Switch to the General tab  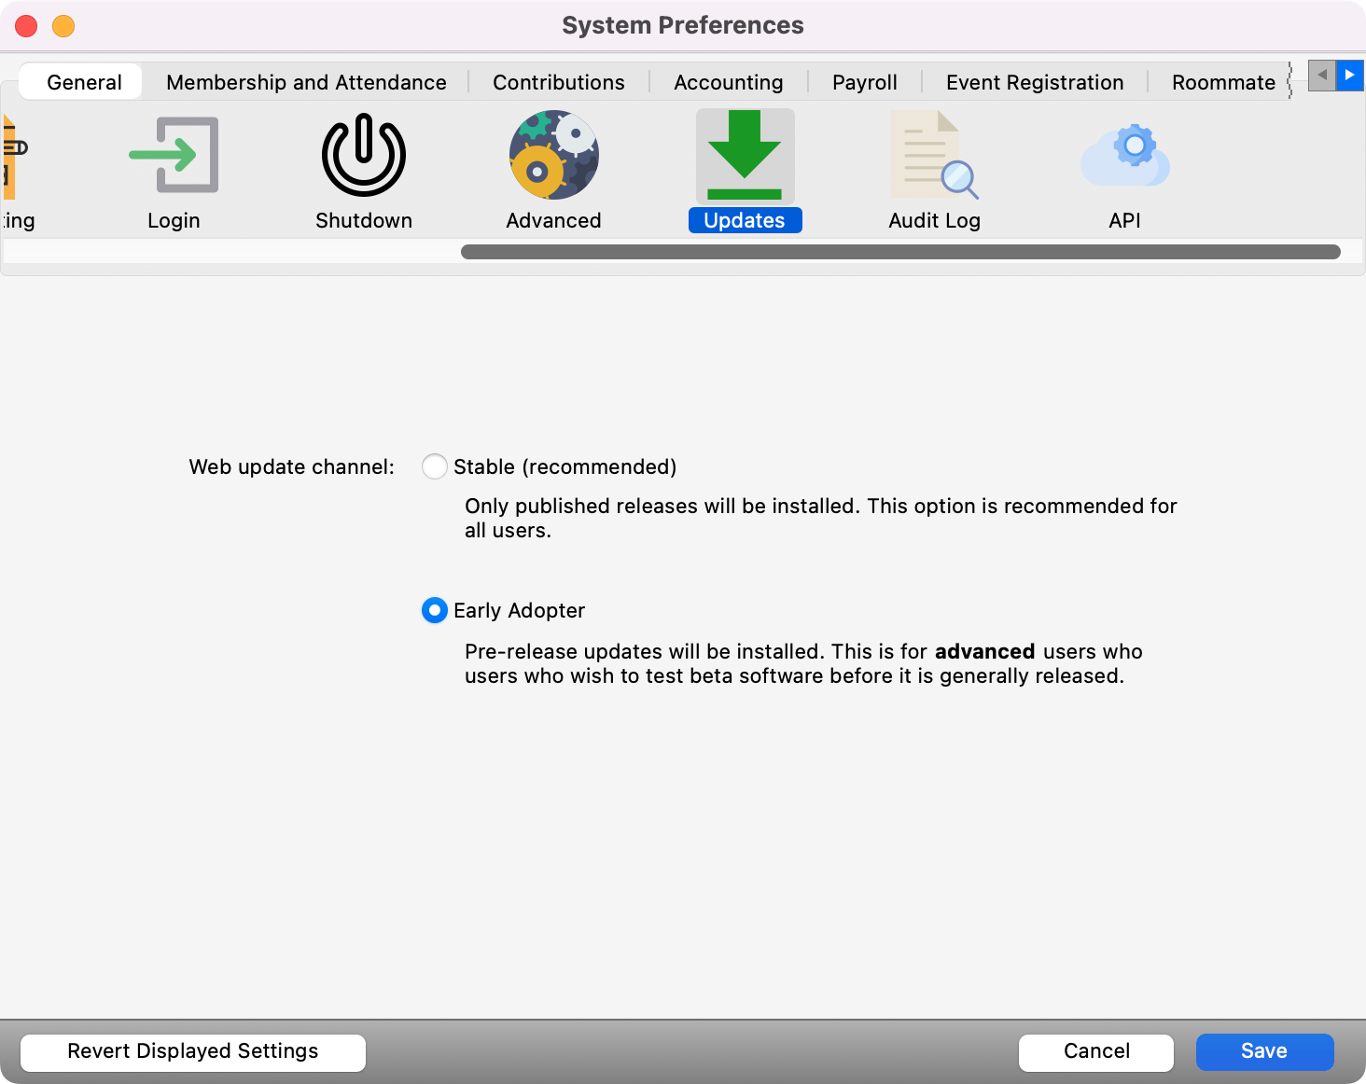84,82
